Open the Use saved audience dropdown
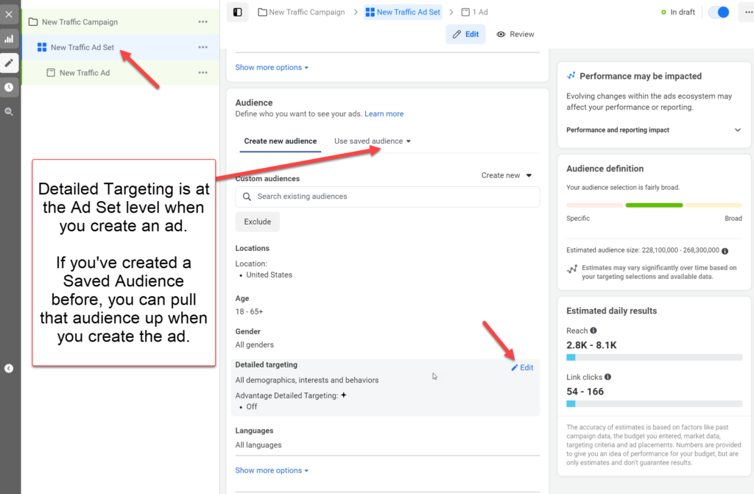The height and width of the screenshot is (494, 754). pyautogui.click(x=373, y=141)
